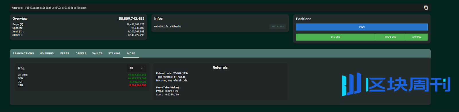The height and width of the screenshot is (112, 459).
Task: Click the Vault (1) overview row
Action: [78, 32]
